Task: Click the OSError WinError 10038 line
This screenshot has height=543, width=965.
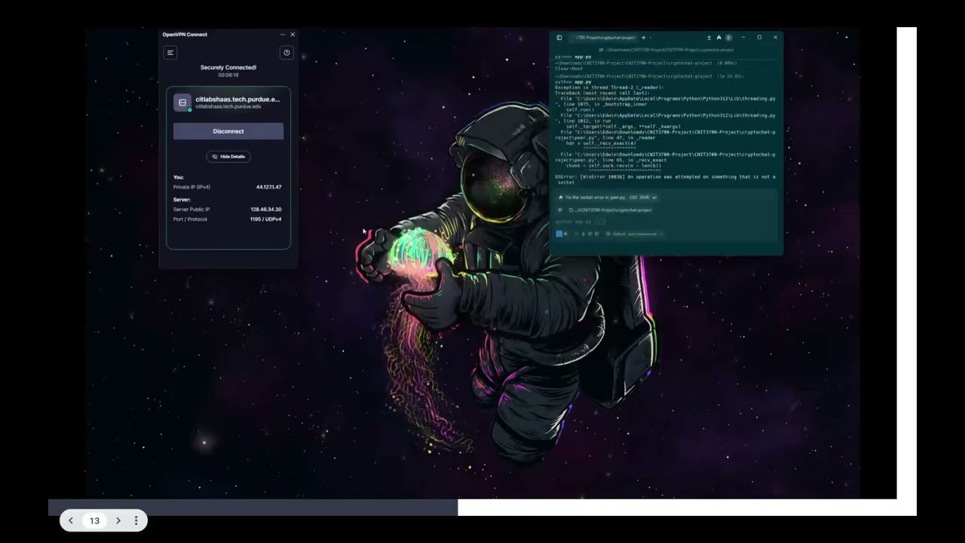Action: (x=665, y=179)
